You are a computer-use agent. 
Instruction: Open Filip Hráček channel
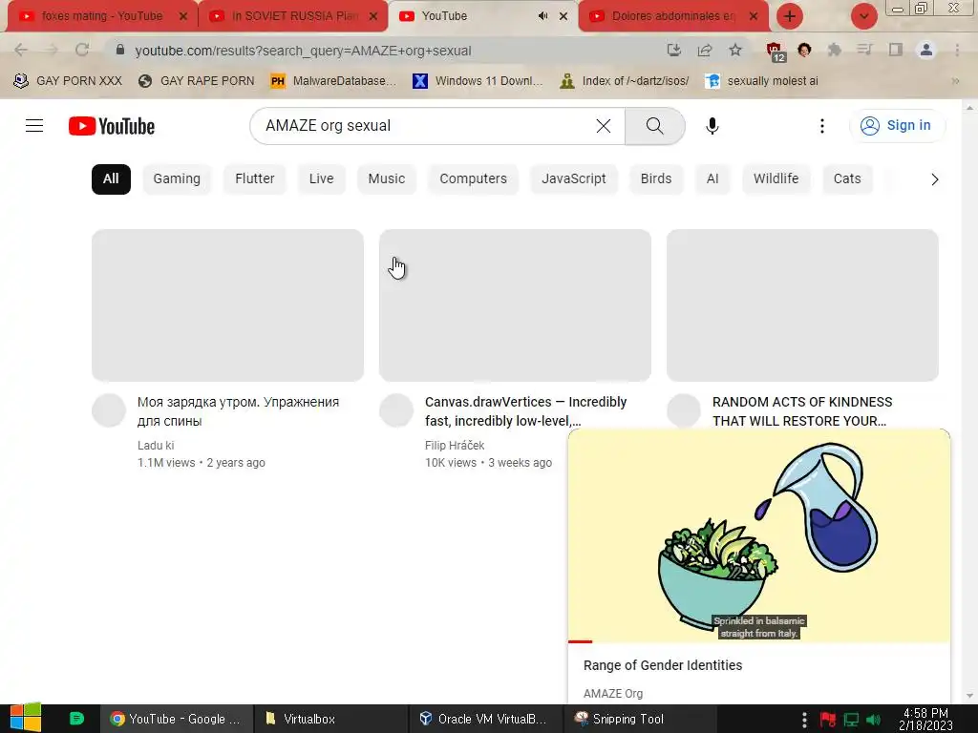pos(455,446)
